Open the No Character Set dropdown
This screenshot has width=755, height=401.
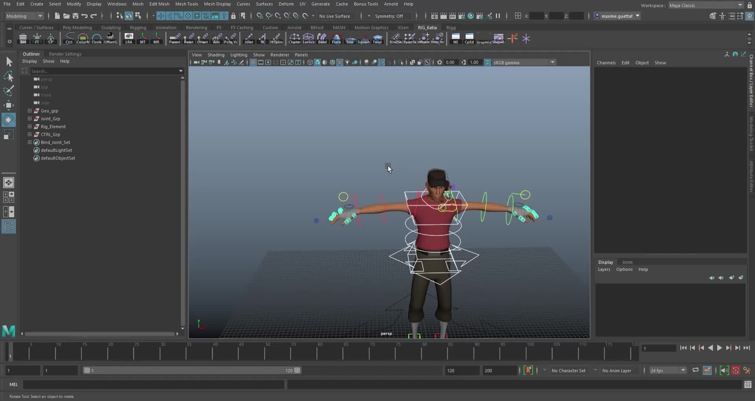tap(569, 370)
